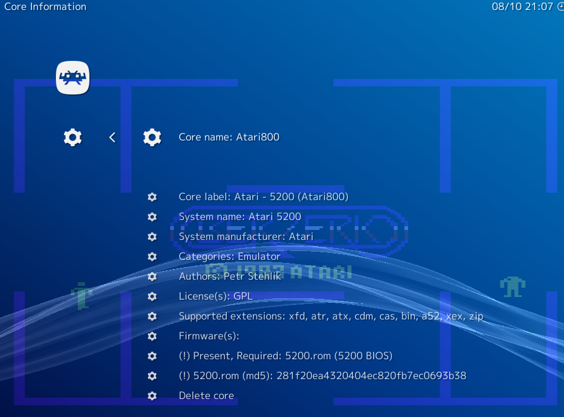Click the gear icon beside Supported extensions
This screenshot has width=564, height=417.
(152, 316)
